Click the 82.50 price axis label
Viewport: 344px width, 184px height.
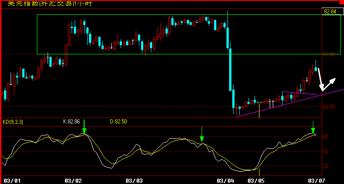tap(329, 107)
